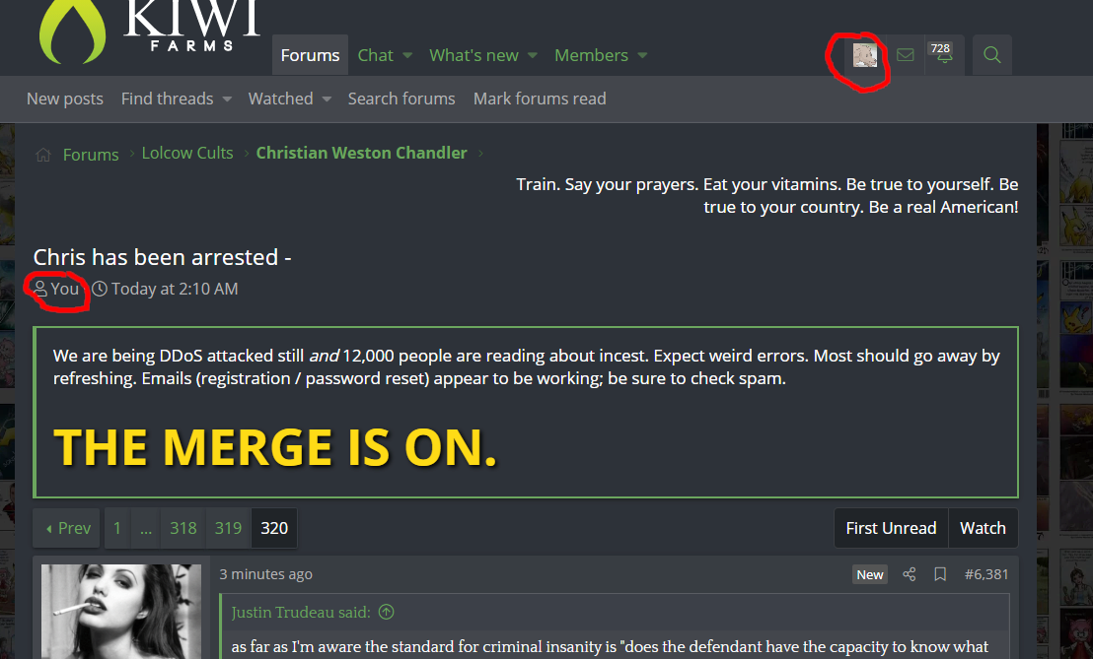This screenshot has width=1093, height=659.
Task: Expand the Chat dropdown arrow
Action: [407, 56]
